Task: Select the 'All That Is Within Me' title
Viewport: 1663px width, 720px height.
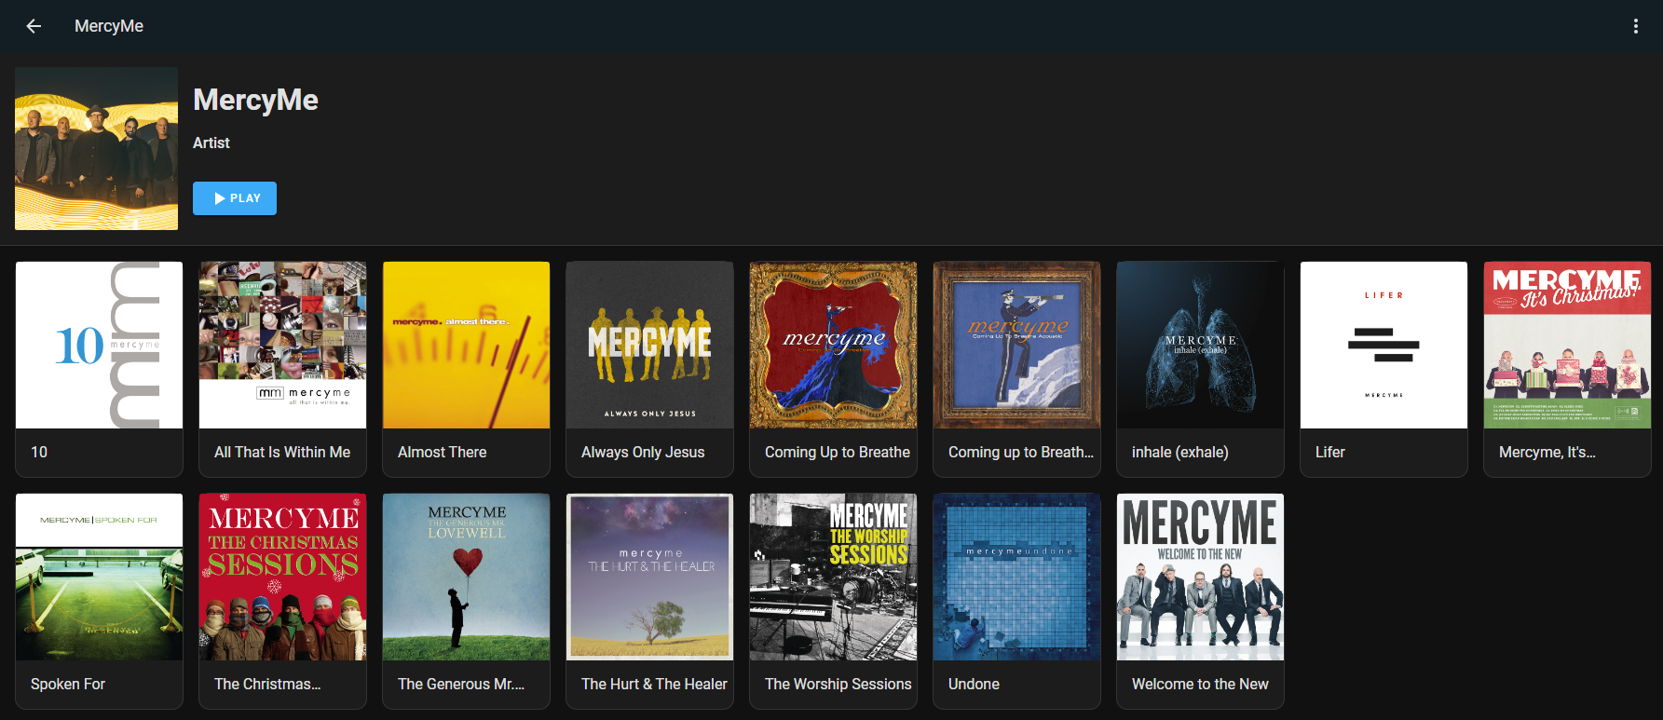Action: pos(282,452)
